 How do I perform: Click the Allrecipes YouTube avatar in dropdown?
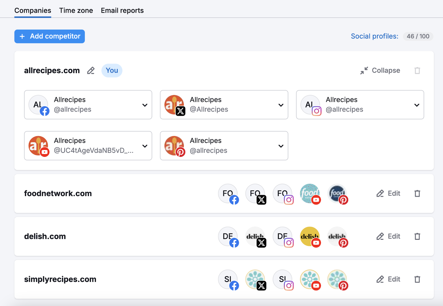click(39, 146)
